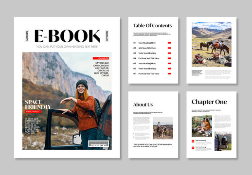The height and width of the screenshot is (175, 252).
Task: Click the red marker on contents row 07
Action: coord(169,74)
